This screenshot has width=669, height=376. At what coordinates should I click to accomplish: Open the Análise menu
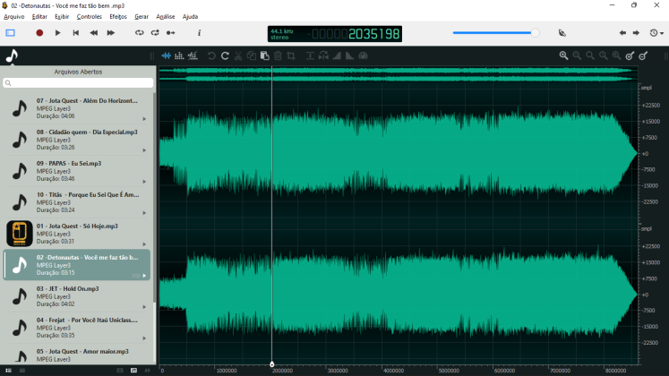point(166,17)
